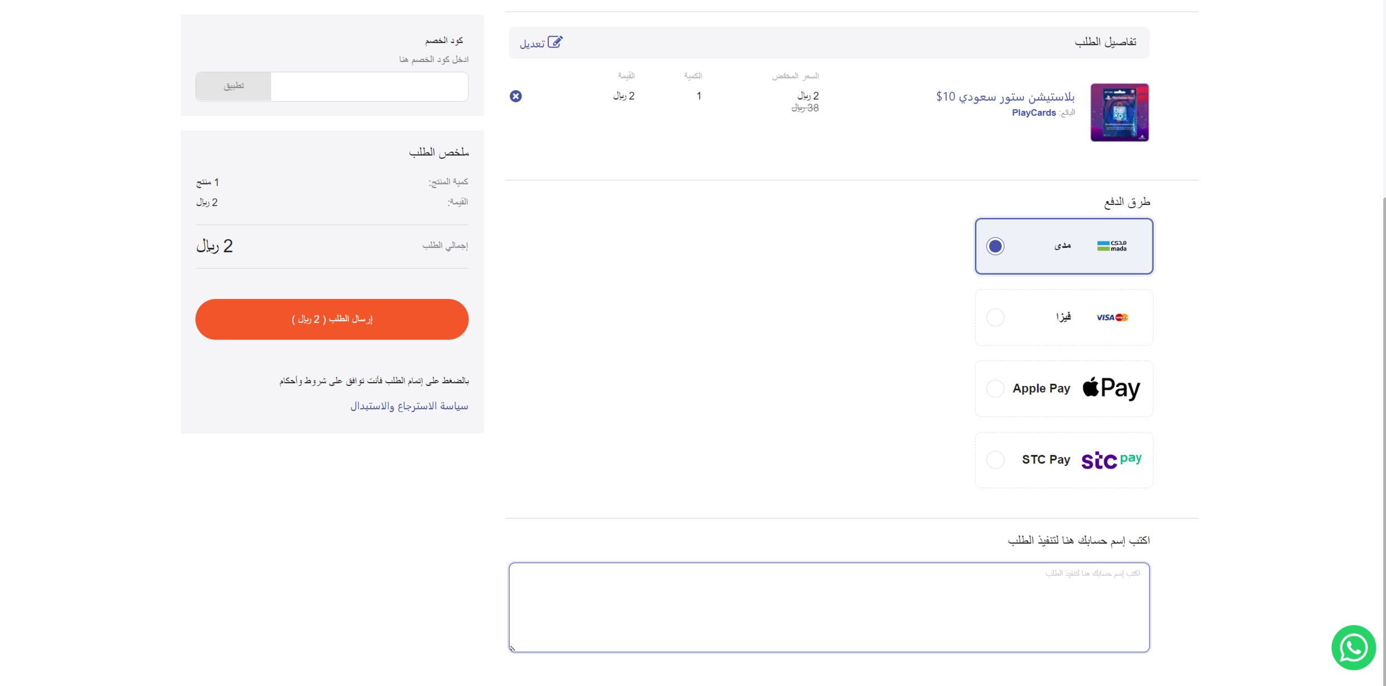Choose the Apple Pay radio button
The width and height of the screenshot is (1386, 686).
click(x=995, y=388)
